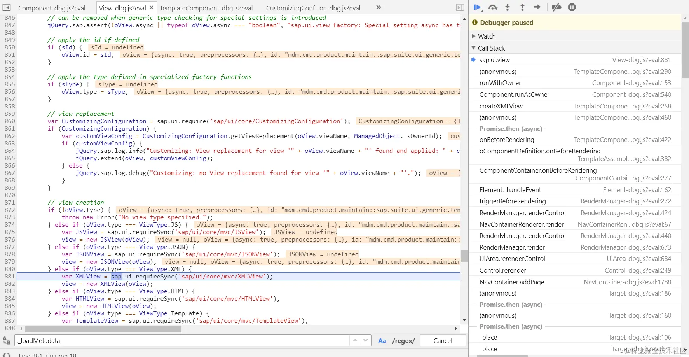Set a breakpoint on line number 882
This screenshot has height=357, width=689.
[9, 284]
